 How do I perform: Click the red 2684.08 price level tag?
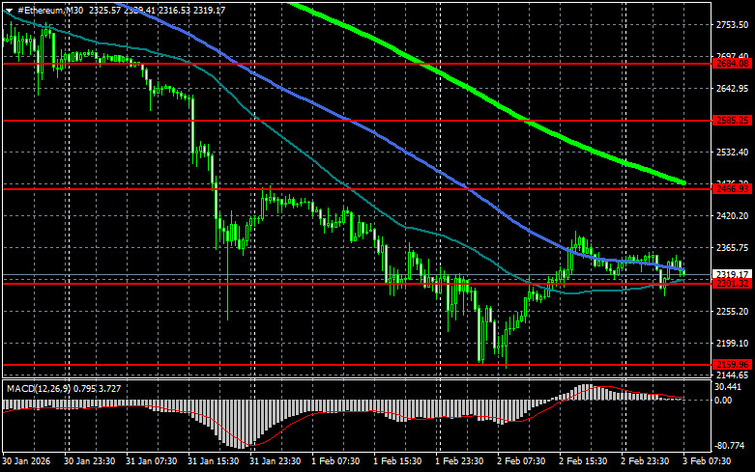coord(732,64)
